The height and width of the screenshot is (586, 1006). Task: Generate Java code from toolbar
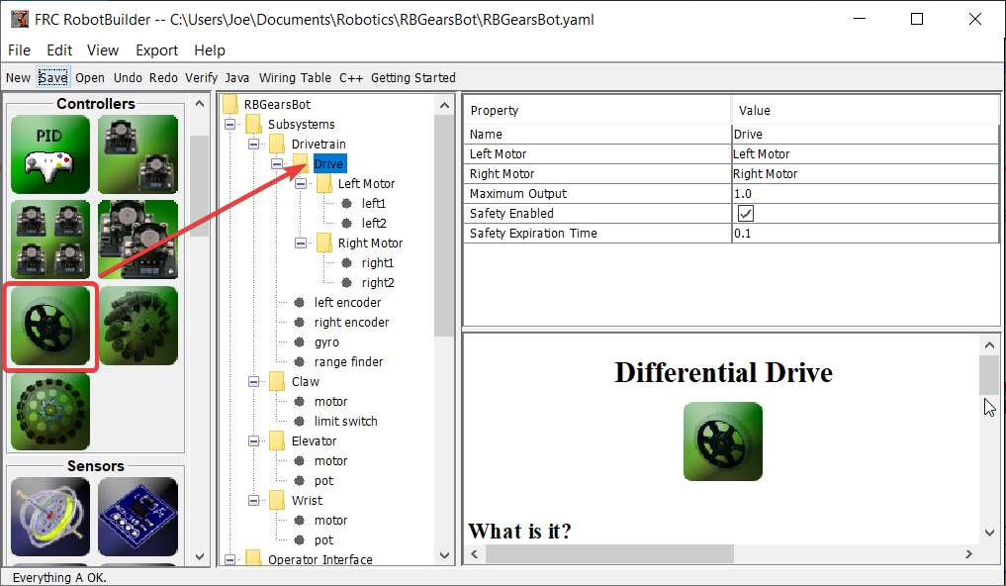(236, 77)
